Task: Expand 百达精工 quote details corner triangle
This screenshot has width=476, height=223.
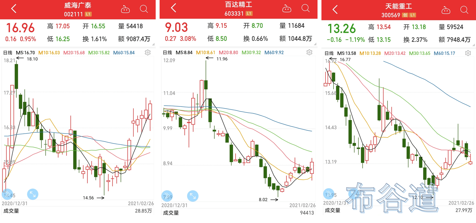Action: tap(315, 44)
